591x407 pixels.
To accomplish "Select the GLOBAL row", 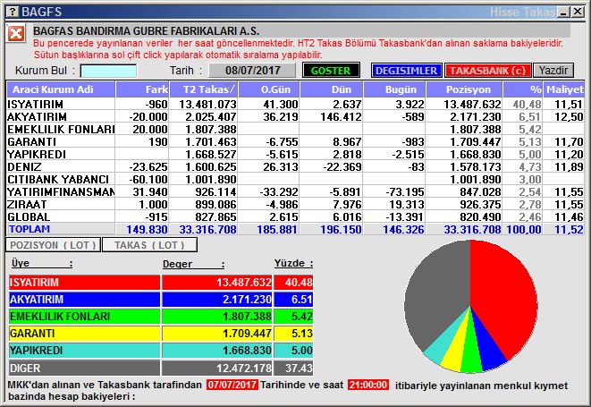I will 295,216.
